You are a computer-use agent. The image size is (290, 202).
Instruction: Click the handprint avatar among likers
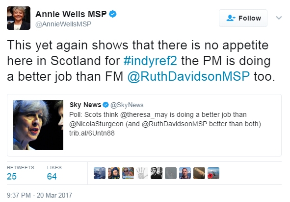142,173
